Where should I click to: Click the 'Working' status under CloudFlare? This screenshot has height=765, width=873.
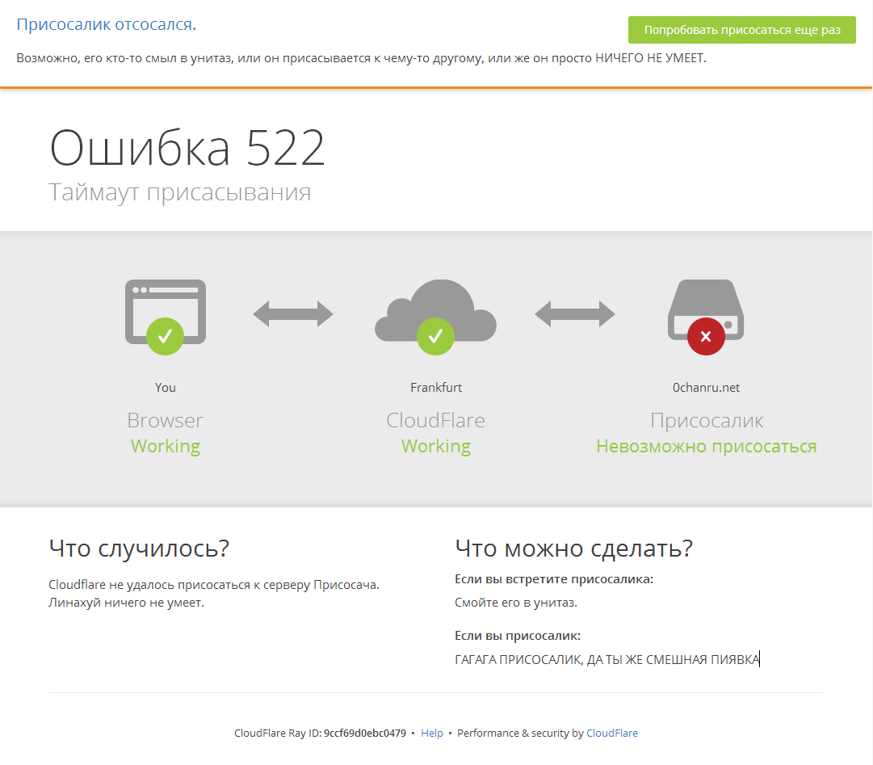[x=436, y=446]
